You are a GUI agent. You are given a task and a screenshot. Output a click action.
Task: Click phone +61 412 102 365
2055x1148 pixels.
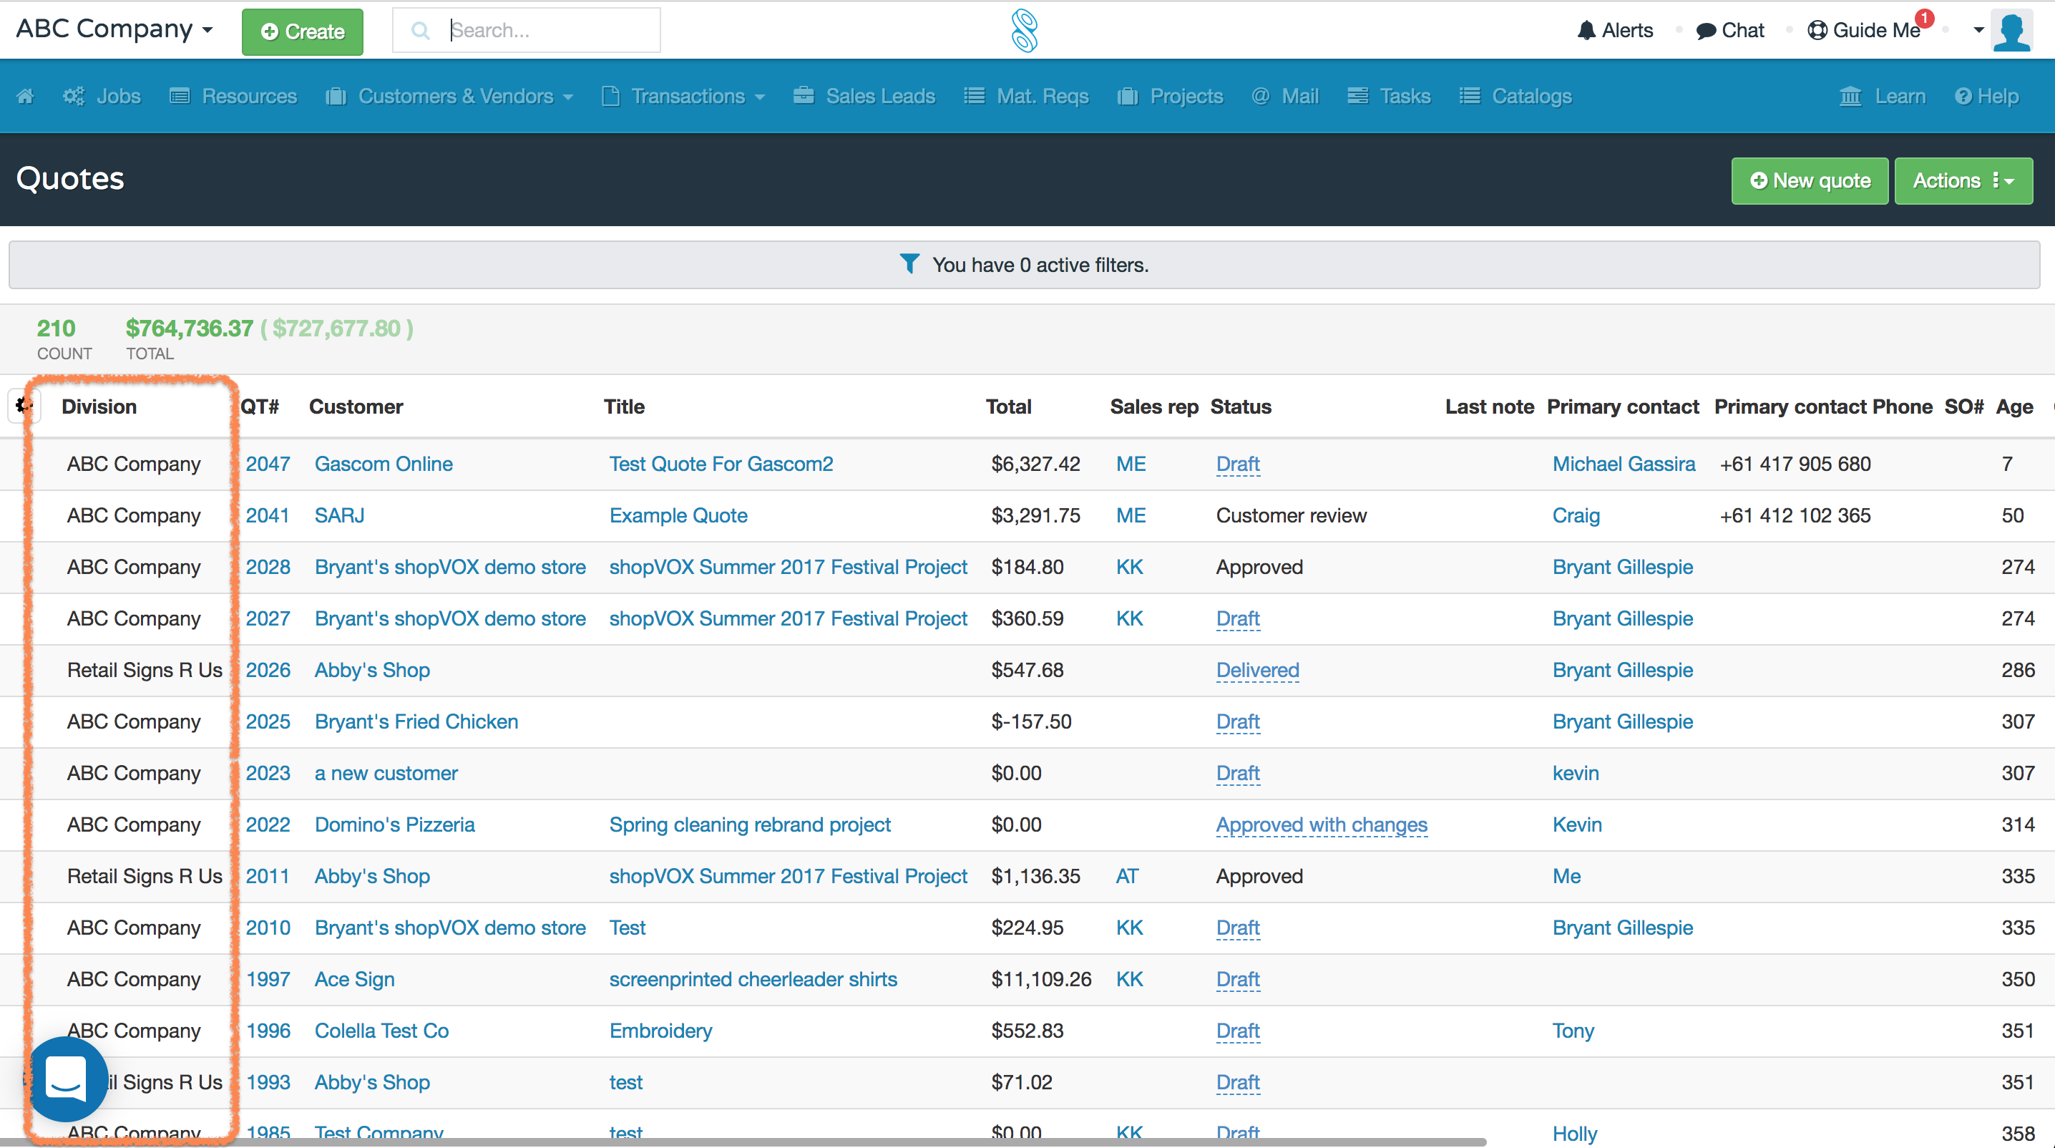point(1795,515)
